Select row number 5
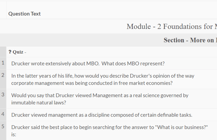Screen dimensions: 217x140 tap(3, 126)
